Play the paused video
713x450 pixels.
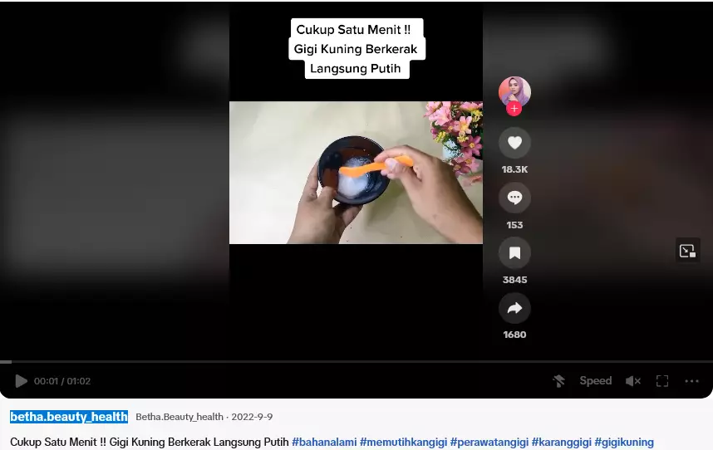point(21,381)
